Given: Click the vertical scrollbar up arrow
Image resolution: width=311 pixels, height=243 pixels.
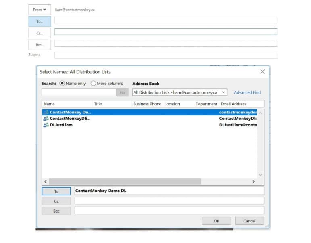Looking at the screenshot, I should pos(261,113).
